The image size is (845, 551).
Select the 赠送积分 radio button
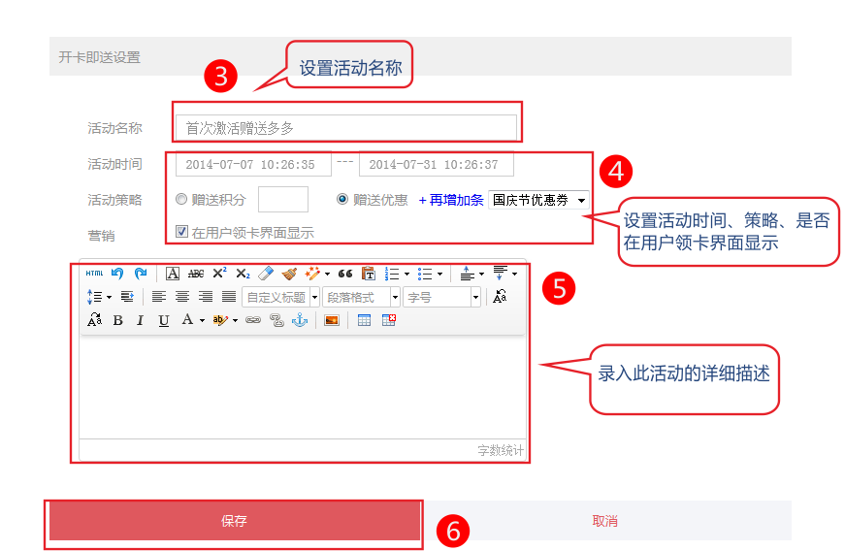pos(181,200)
